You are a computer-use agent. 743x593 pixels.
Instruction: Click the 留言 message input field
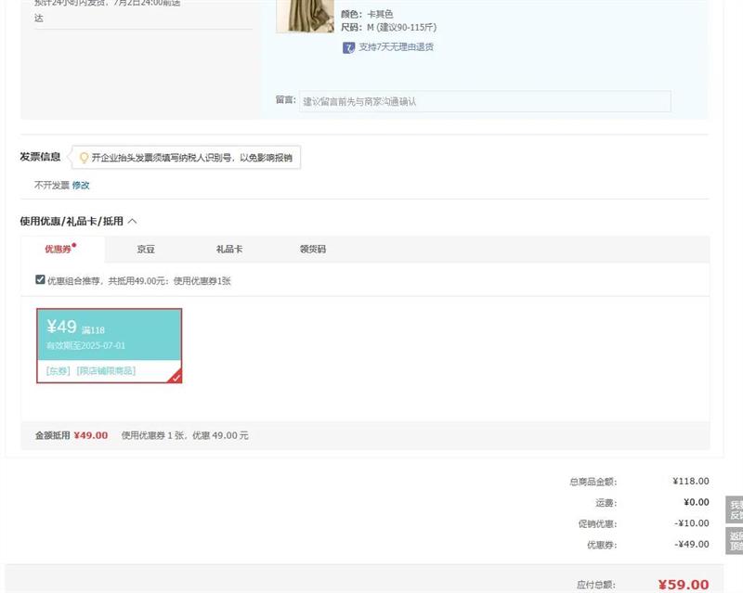point(484,101)
